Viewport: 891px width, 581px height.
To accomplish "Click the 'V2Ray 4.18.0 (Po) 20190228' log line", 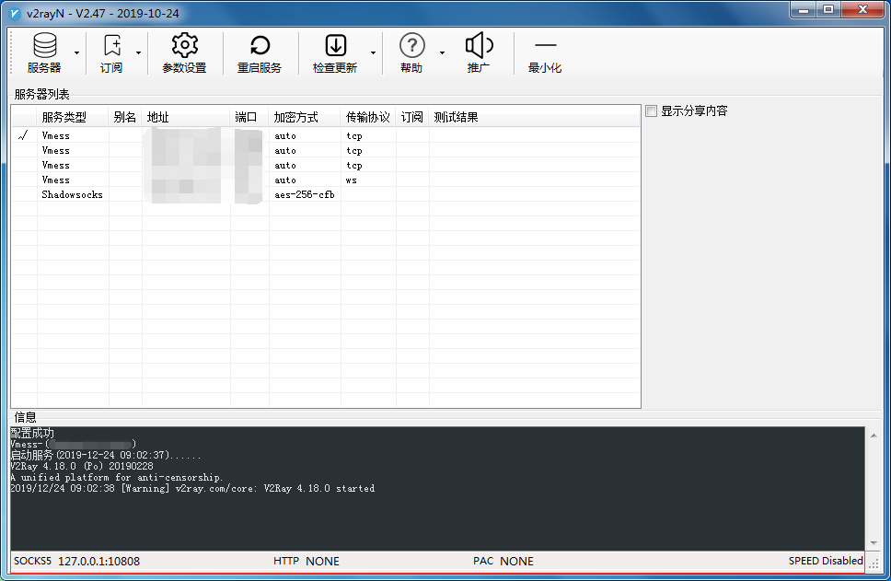I will pos(82,466).
